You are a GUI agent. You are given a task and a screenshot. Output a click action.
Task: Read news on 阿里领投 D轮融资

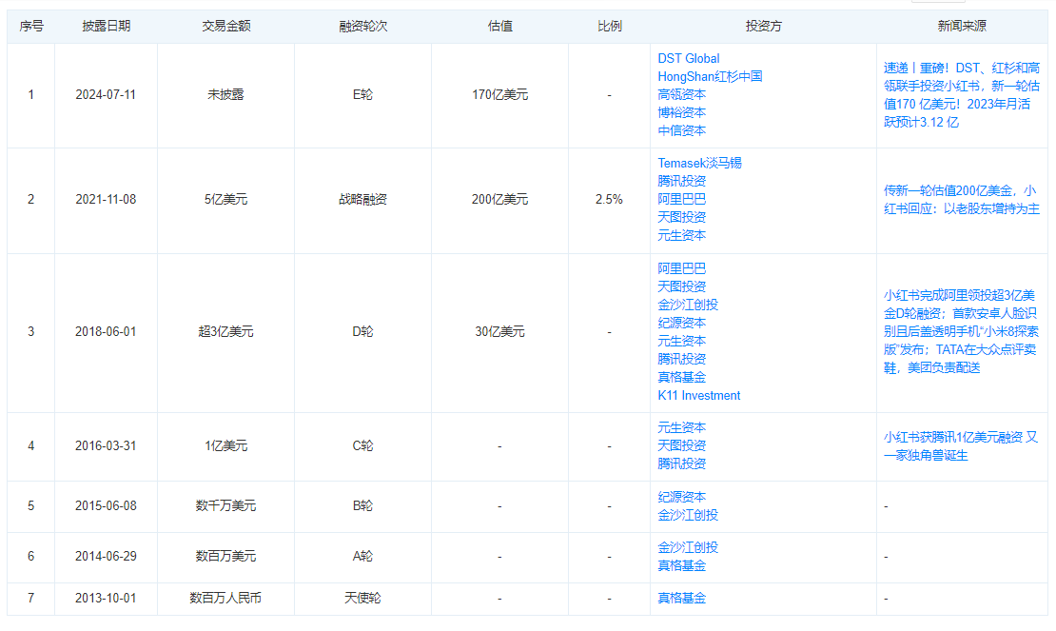click(x=961, y=331)
